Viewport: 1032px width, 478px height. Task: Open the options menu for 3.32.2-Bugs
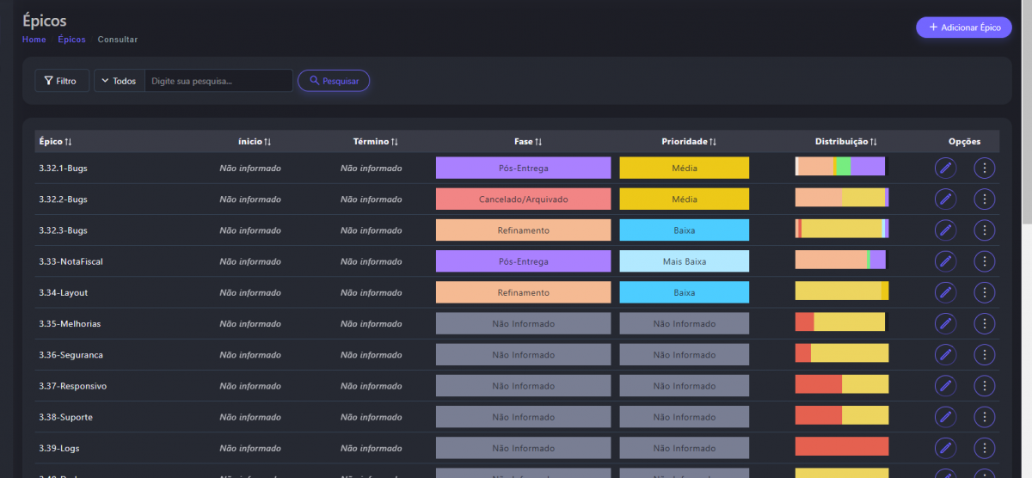[984, 199]
